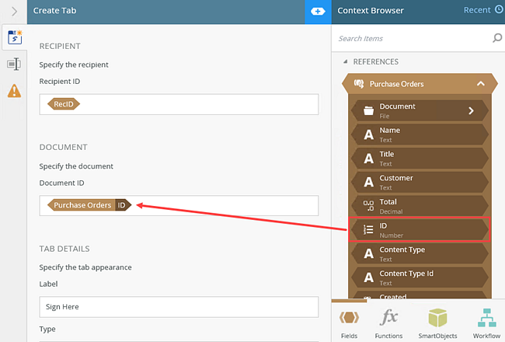Select the ID Number field item
The height and width of the screenshot is (342, 505).
coord(420,229)
